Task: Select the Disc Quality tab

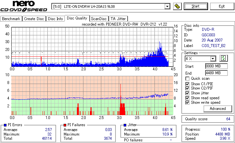Action: pyautogui.click(x=77, y=18)
